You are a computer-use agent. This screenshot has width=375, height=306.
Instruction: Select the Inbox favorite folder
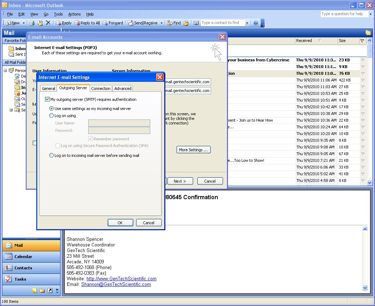pyautogui.click(x=17, y=49)
